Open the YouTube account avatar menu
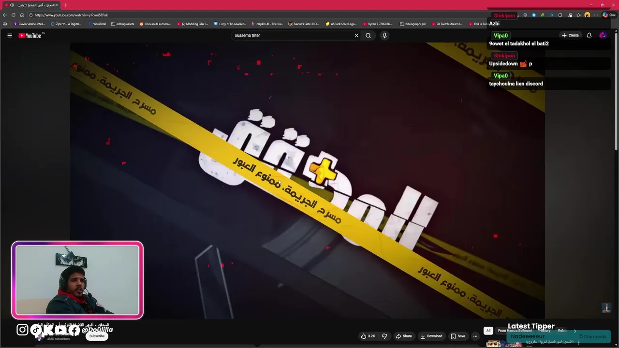The width and height of the screenshot is (619, 348). click(603, 35)
